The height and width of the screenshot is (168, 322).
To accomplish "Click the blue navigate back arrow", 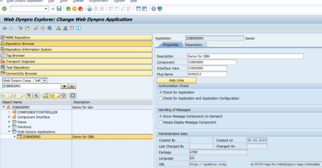I will [x=5, y=28].
